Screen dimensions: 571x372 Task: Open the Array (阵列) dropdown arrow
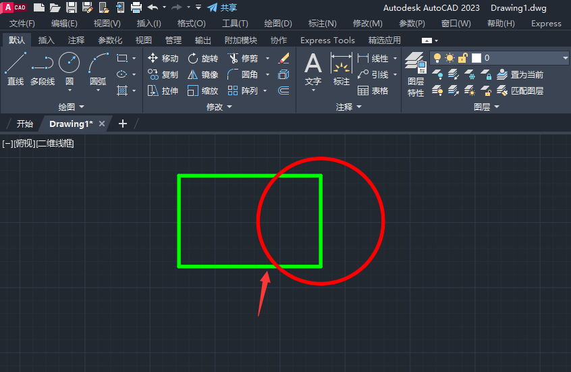click(x=265, y=90)
